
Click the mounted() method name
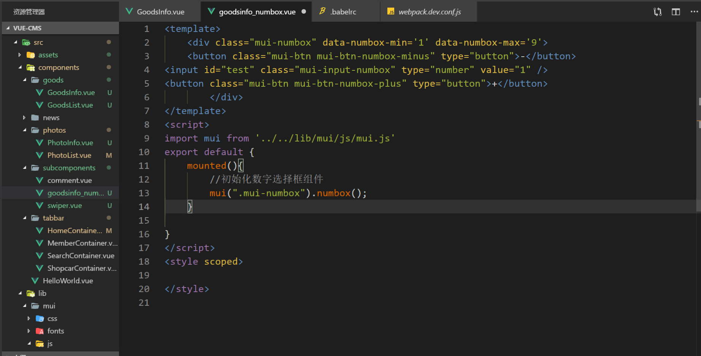coord(206,166)
